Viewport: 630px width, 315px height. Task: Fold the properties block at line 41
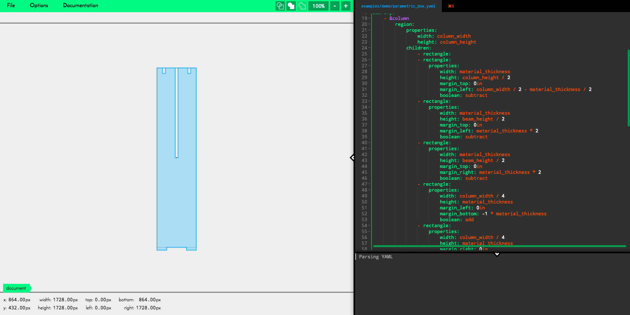(369, 149)
